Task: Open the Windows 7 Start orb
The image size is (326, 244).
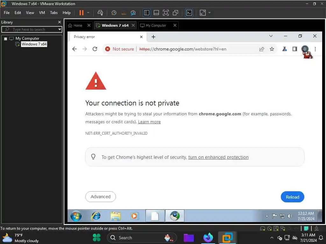Action: (x=76, y=216)
